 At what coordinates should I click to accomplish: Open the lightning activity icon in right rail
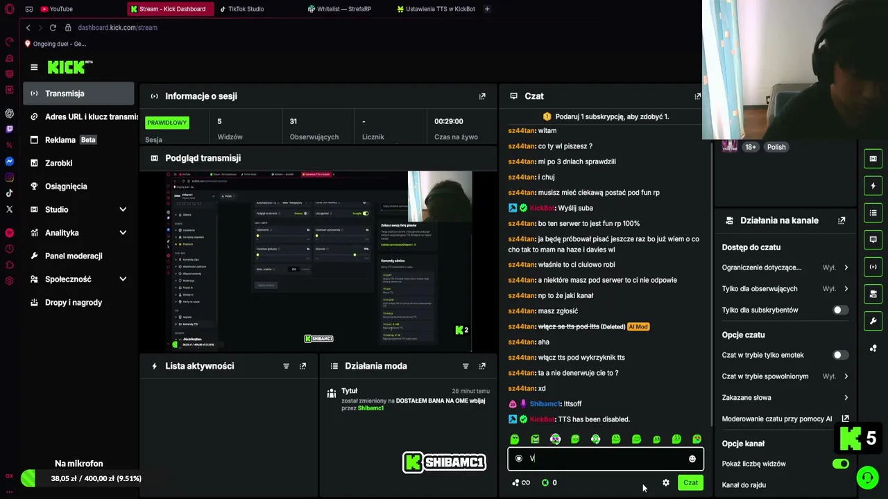tap(873, 186)
